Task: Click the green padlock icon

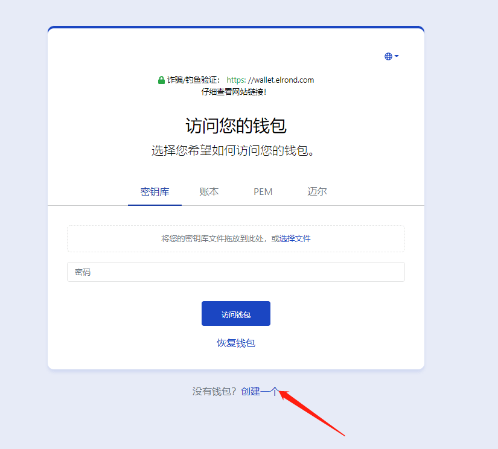Action: coord(161,80)
